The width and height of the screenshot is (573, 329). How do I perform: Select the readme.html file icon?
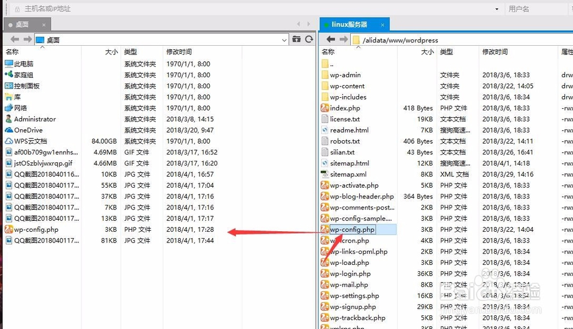click(324, 130)
